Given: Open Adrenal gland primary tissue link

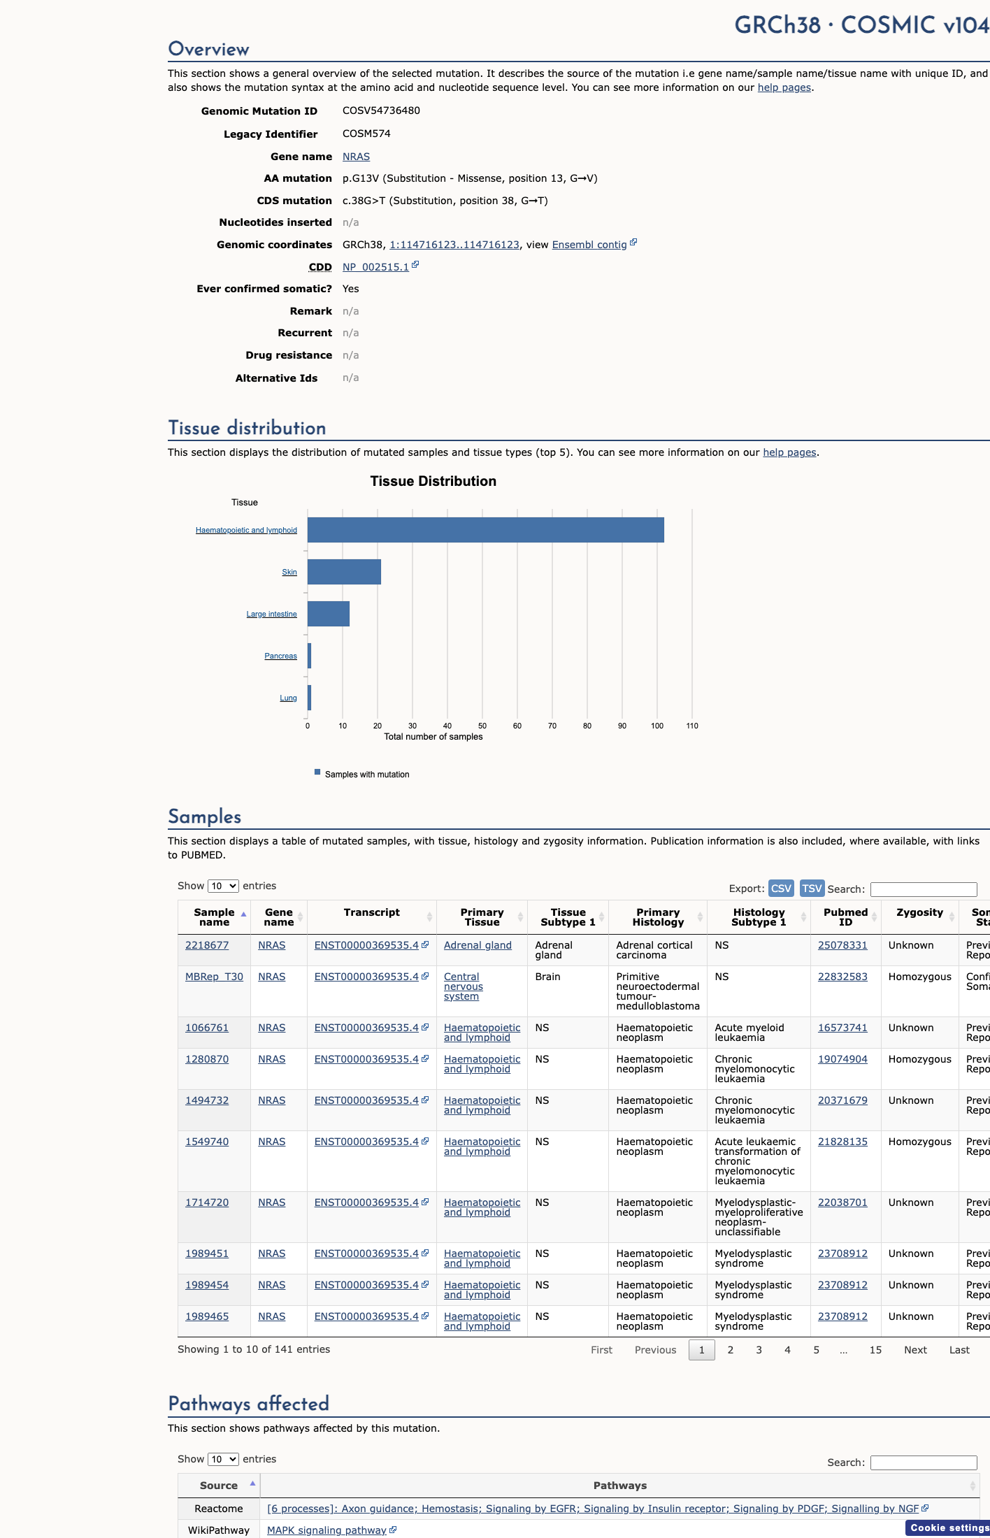Looking at the screenshot, I should (478, 945).
